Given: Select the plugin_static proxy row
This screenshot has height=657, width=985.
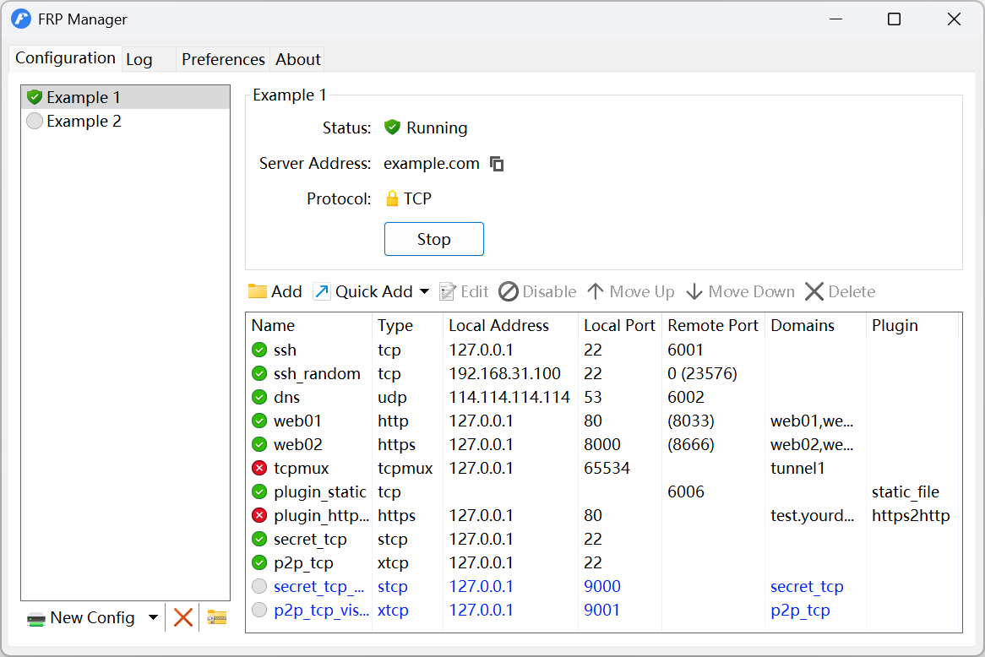Looking at the screenshot, I should [x=320, y=491].
